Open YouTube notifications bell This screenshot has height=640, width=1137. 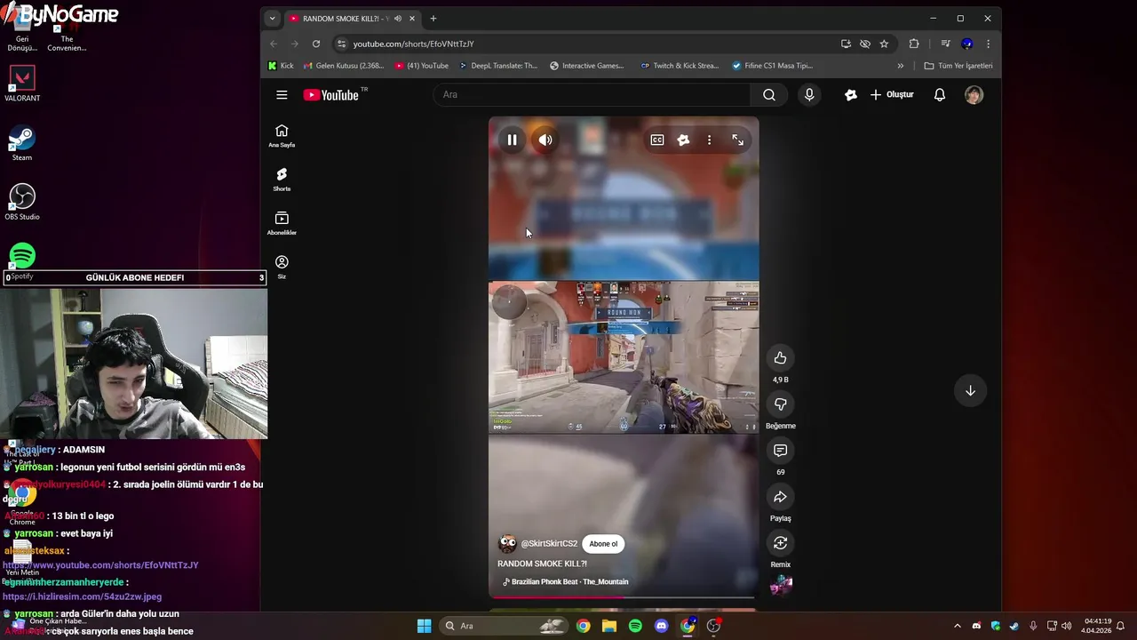(x=940, y=95)
